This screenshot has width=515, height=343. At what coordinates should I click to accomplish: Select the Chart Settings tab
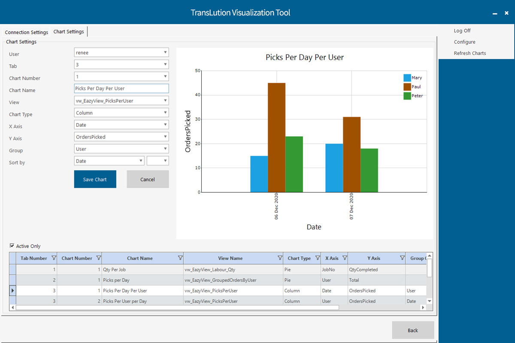(69, 32)
